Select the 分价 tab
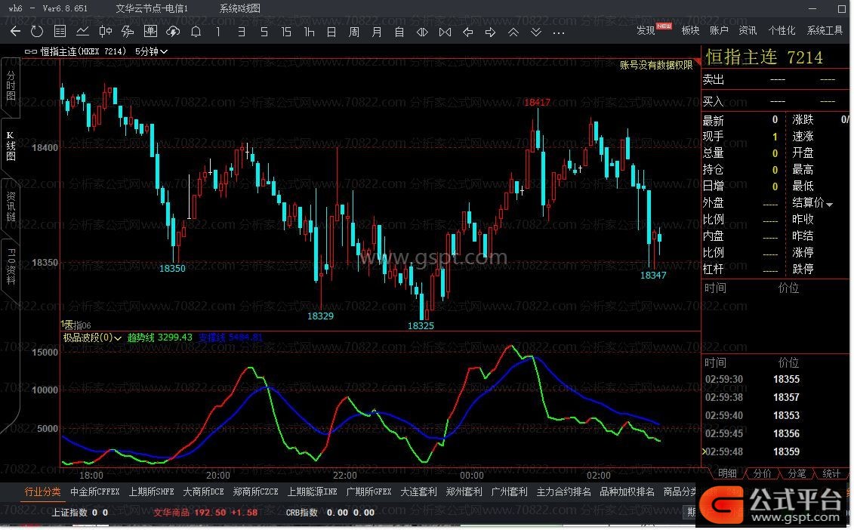This screenshot has width=854, height=530. 762,473
